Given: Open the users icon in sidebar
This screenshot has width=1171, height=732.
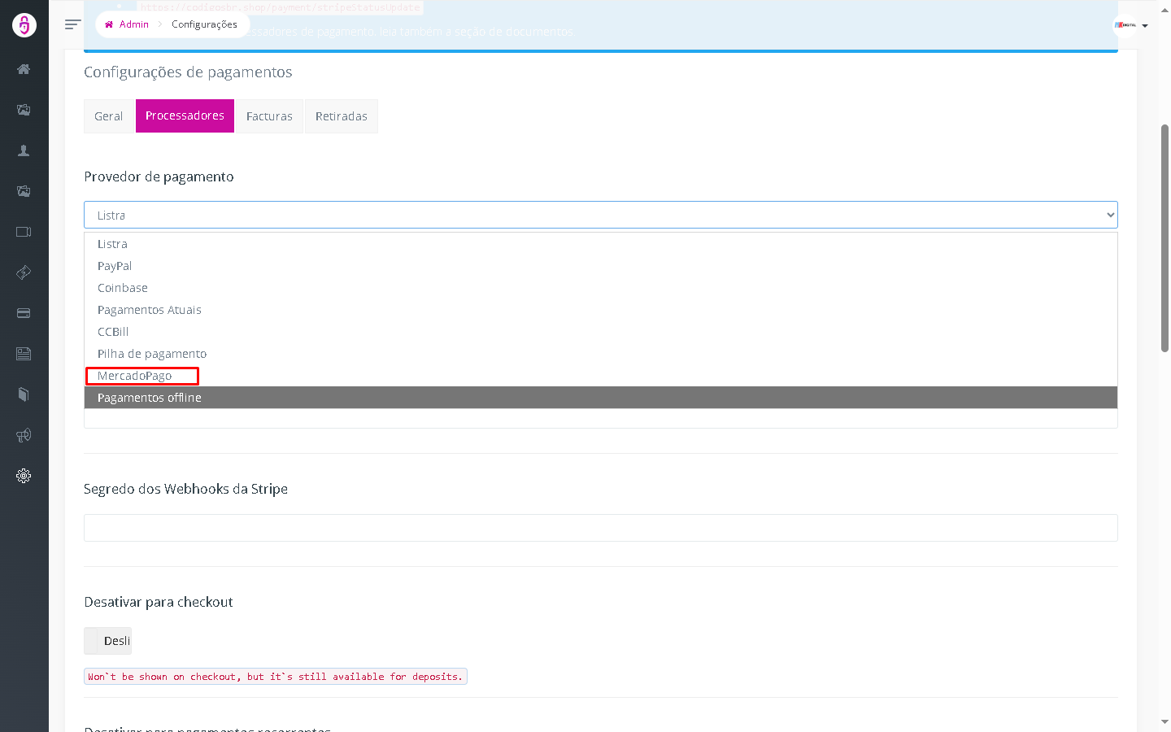Looking at the screenshot, I should click(24, 150).
